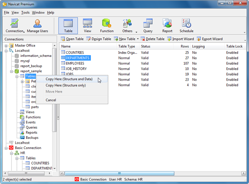This screenshot has height=184, width=249.
Task: Select Backups under report_sample
Action: (32, 137)
